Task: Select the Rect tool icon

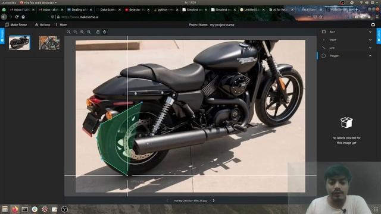Action: [x=324, y=32]
